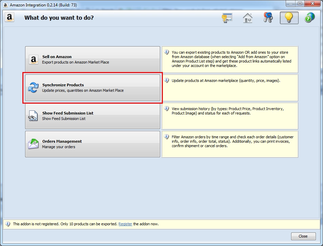Click the 'Update products at Amazon marketplace' hint text
The height and width of the screenshot is (246, 323).
[226, 81]
